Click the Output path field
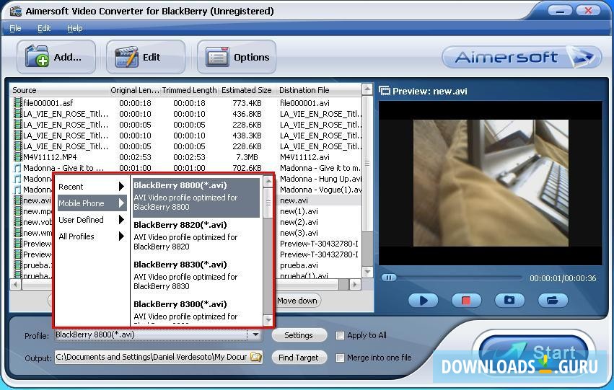614x390 pixels. point(152,357)
